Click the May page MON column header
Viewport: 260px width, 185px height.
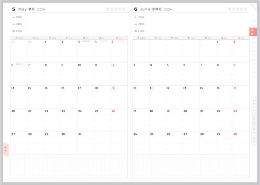tap(19, 38)
